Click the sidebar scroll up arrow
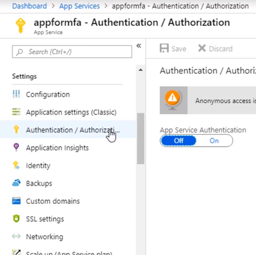Screen dimensions: 256x255 click(140, 70)
